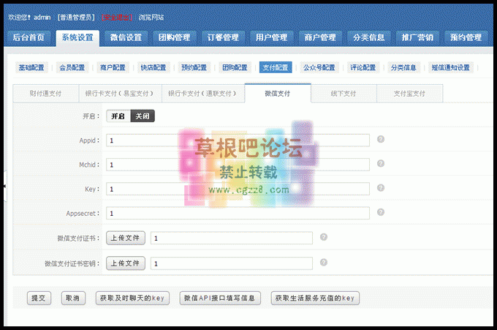Switch to 银行卡支付(通联支付) tab
Viewport: 497px width, 330px height.
pyautogui.click(x=203, y=94)
